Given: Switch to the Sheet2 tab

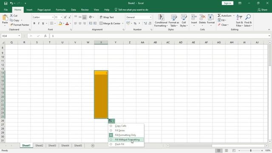Looking at the screenshot, I should coord(39,145).
